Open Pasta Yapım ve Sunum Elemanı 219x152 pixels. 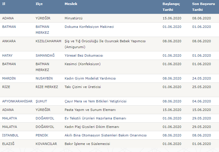click(90, 110)
